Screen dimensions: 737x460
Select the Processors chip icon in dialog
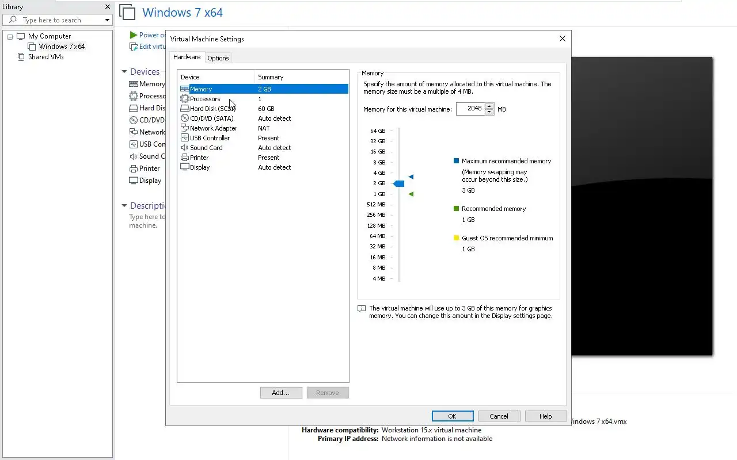click(184, 99)
